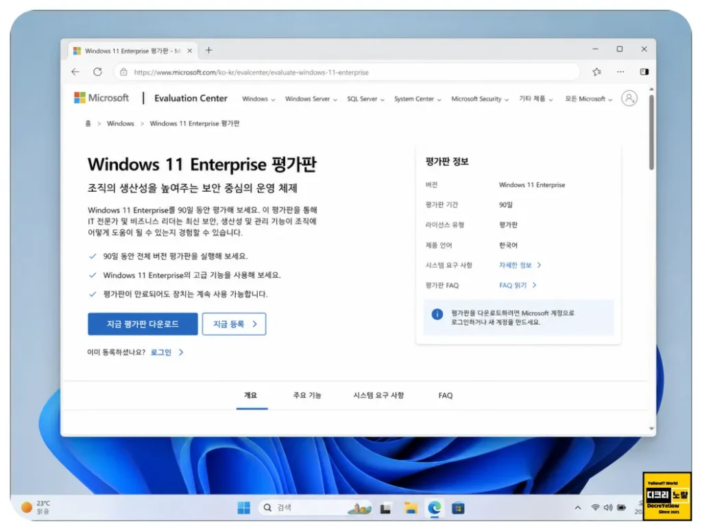Click the Microsoft logo
Image resolution: width=702 pixels, height=531 pixels.
tap(101, 98)
